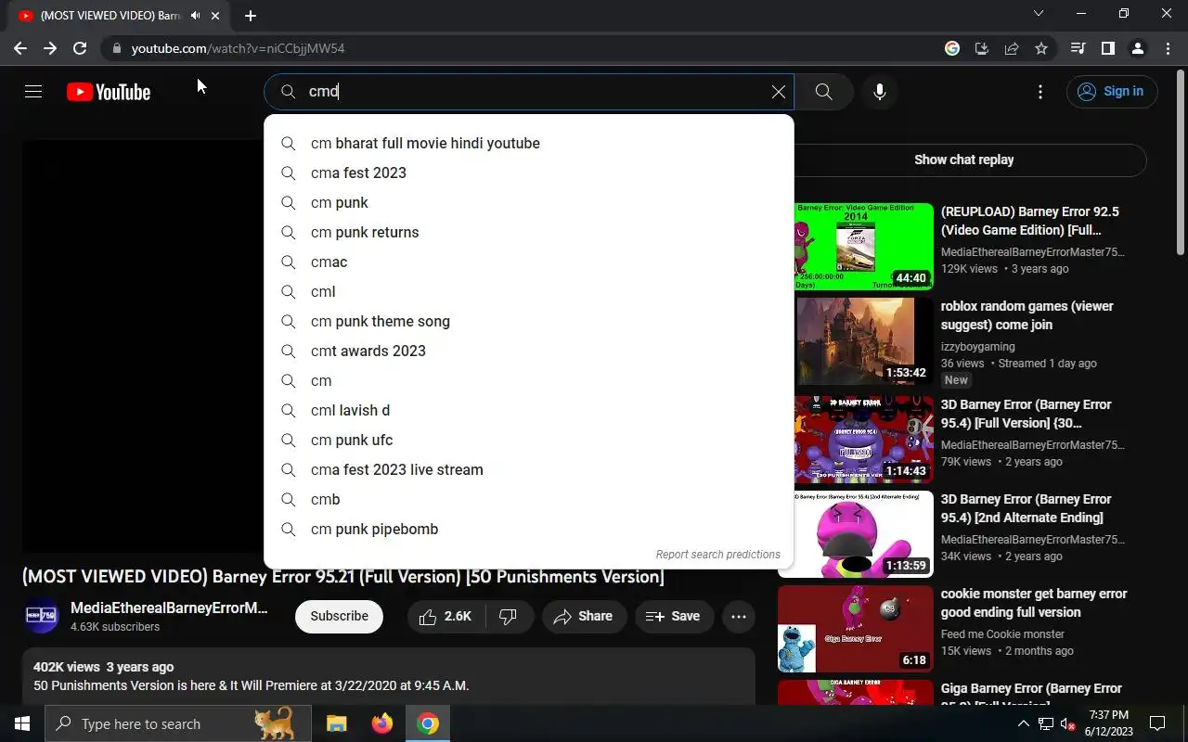
Task: Open '3D Barney Error [2nd Alternate Ending]' title
Action: [x=1026, y=508]
